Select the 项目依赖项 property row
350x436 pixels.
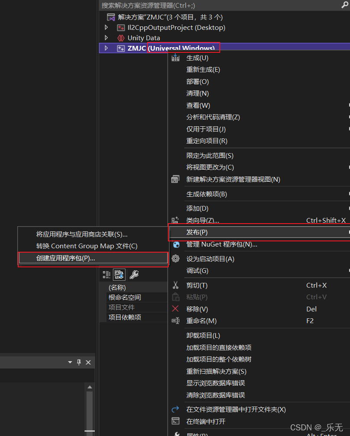click(137, 317)
